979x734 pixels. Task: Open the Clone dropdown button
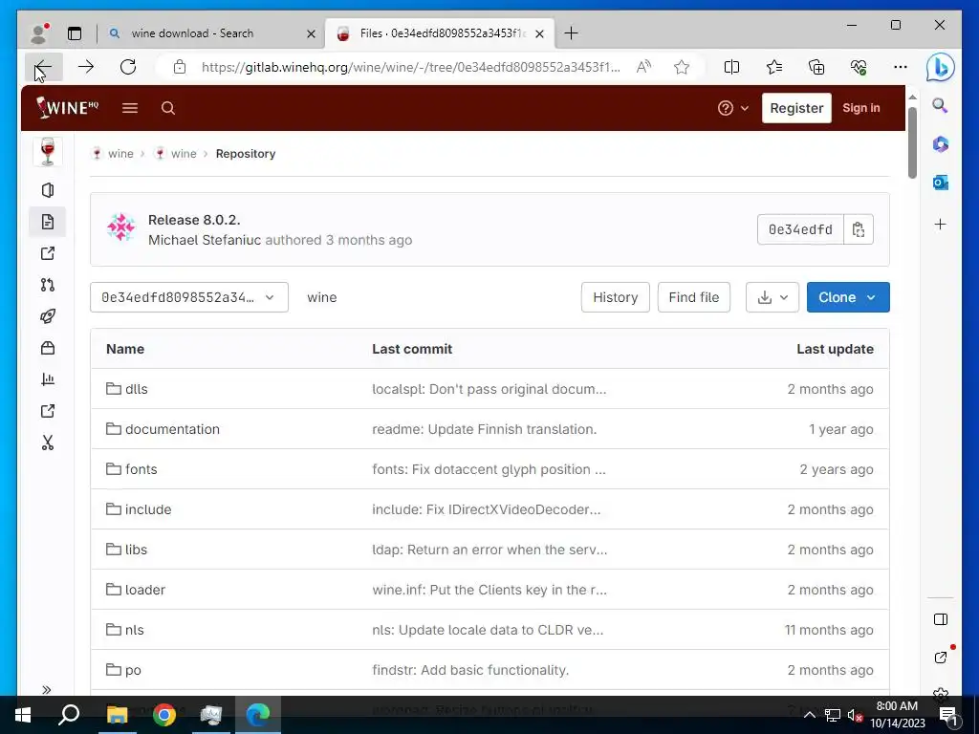click(848, 297)
